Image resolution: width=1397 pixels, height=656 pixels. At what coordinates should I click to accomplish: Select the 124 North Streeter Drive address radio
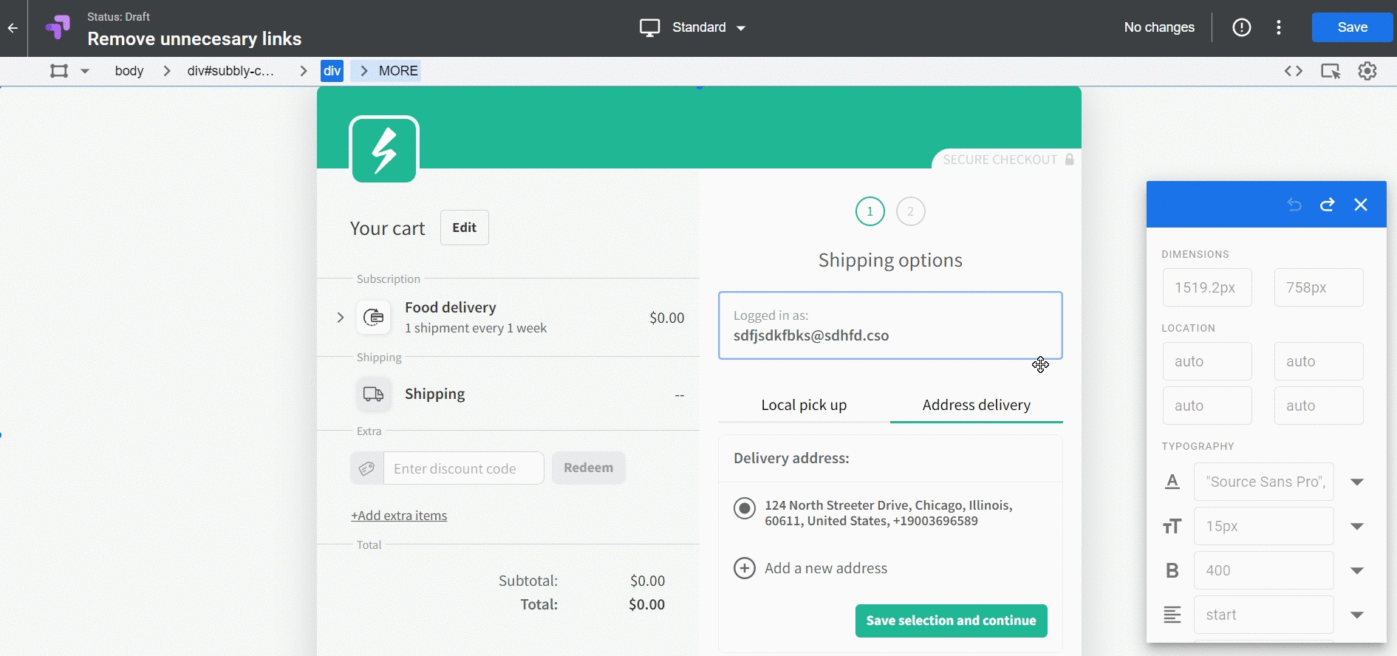click(745, 508)
